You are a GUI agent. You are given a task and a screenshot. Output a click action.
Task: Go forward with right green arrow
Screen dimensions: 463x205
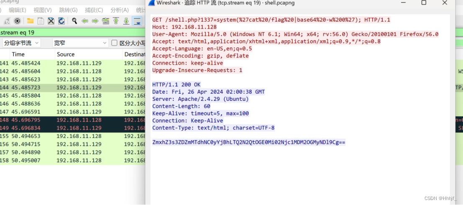(95, 21)
